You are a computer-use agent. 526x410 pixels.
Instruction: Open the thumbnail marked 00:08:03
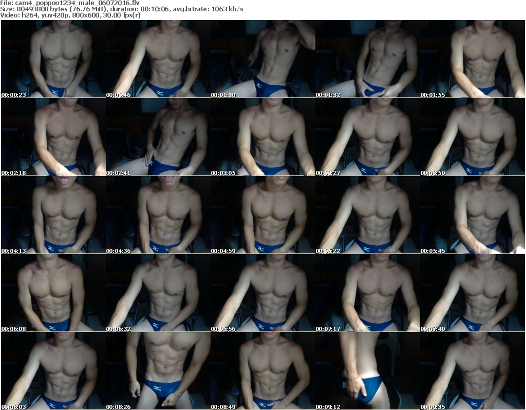tap(53, 371)
